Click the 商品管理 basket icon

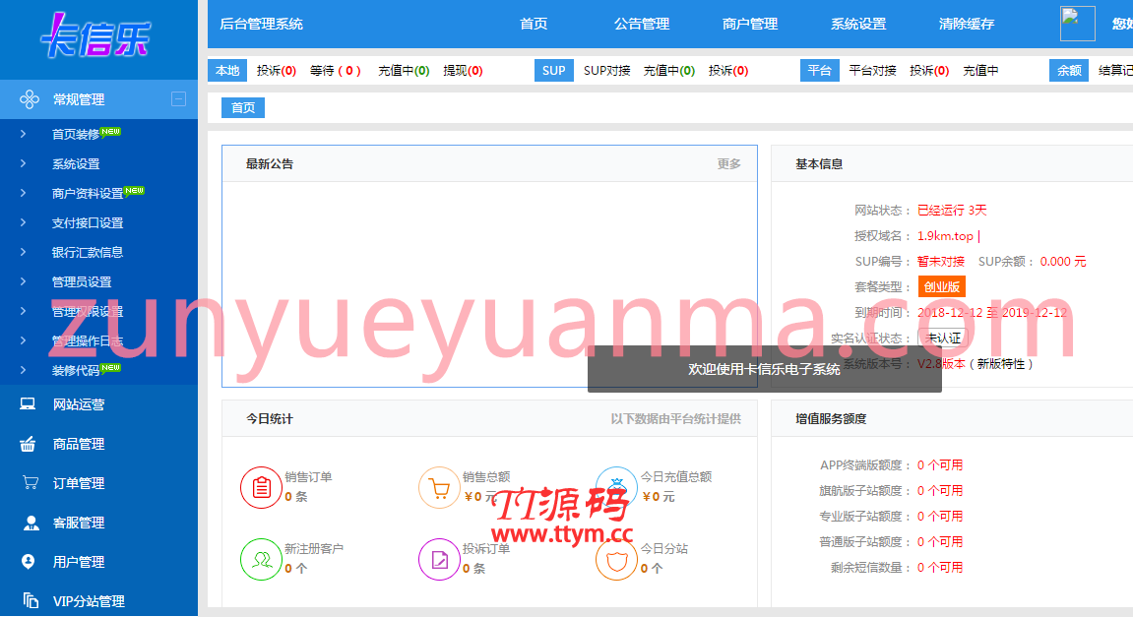coord(28,444)
